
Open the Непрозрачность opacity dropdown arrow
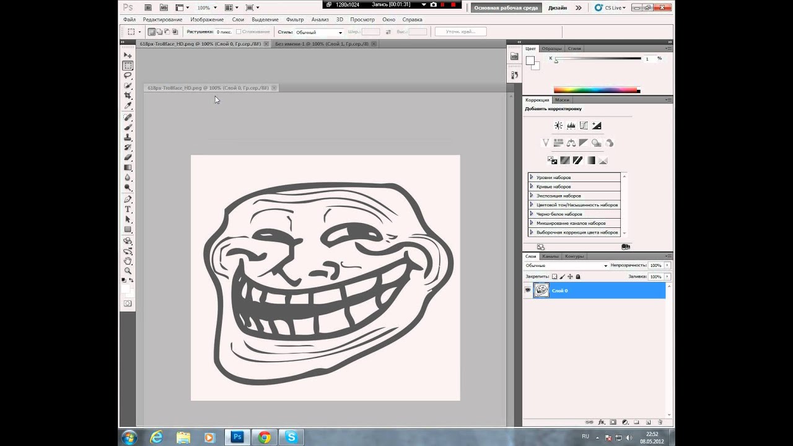point(667,265)
